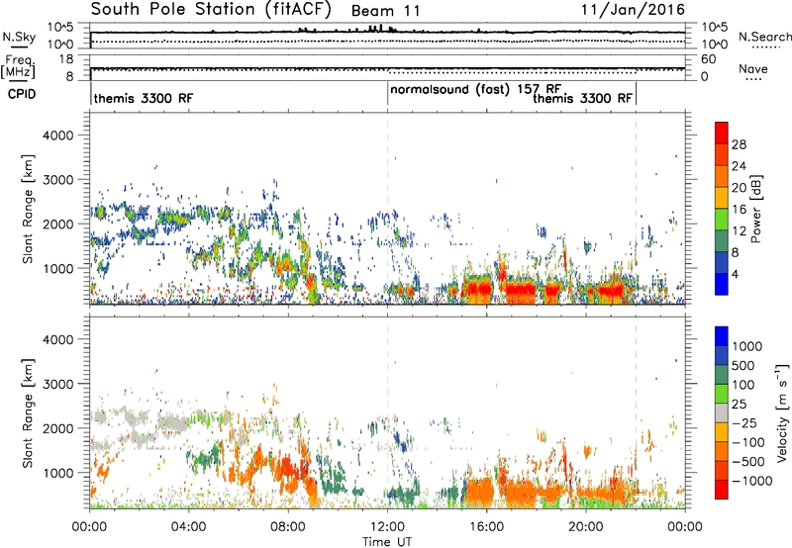792x548 pixels.
Task: Pick the dark green 8–12 dB Power segment
Action: pyautogui.click(x=722, y=241)
